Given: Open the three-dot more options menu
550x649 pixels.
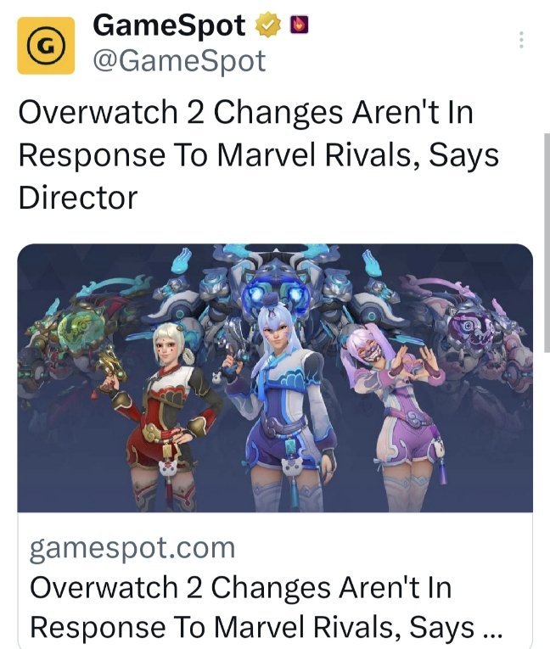Looking at the screenshot, I should coord(521,40).
